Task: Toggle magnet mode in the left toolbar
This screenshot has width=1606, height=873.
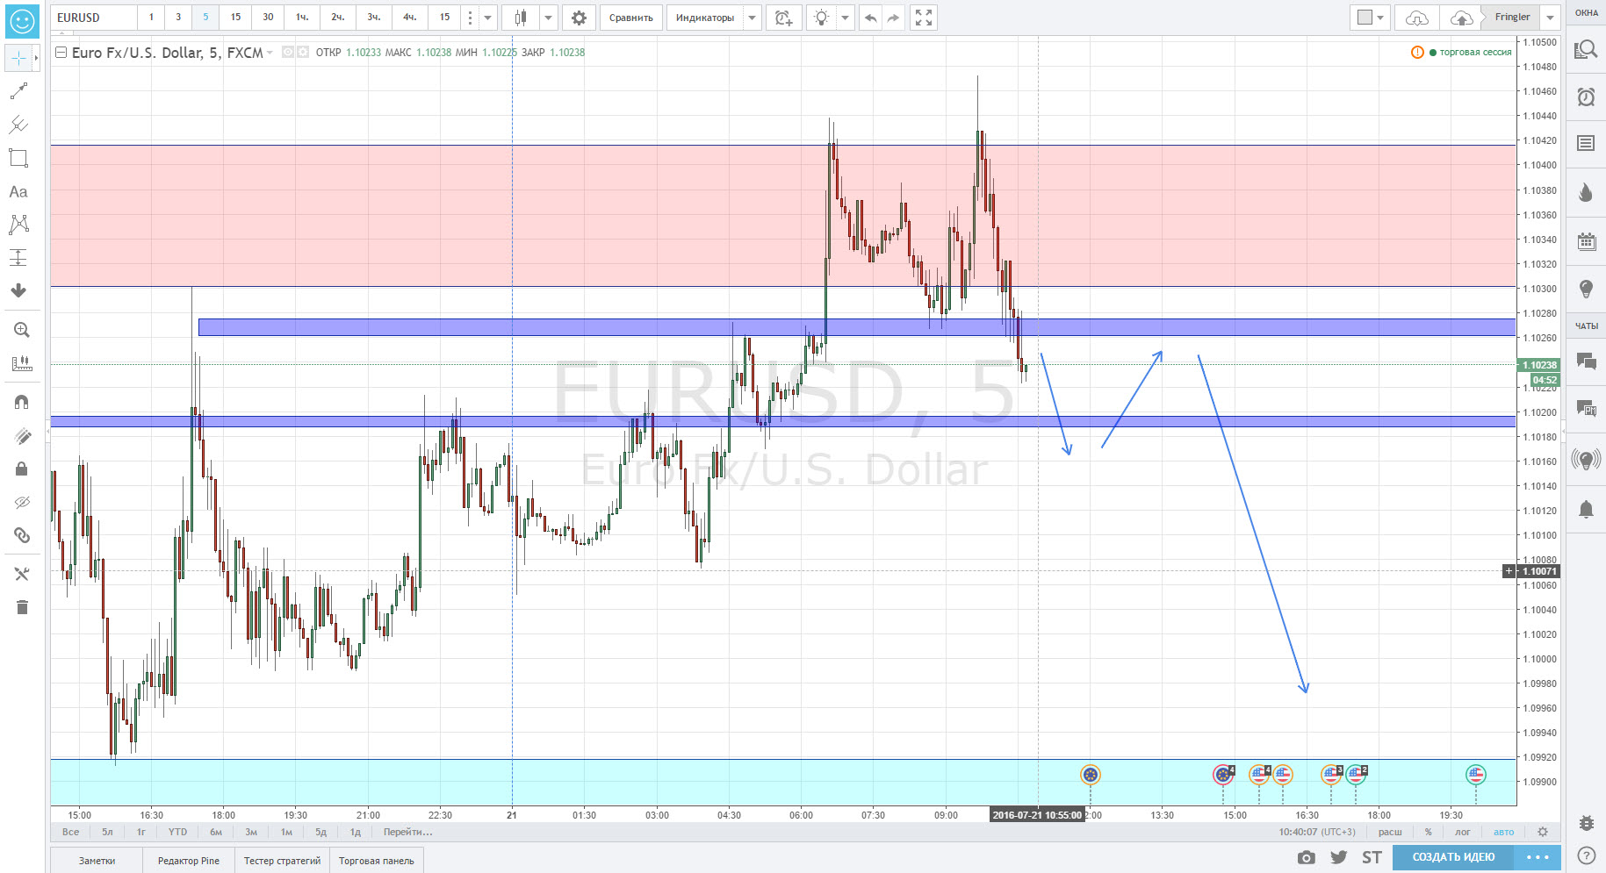Action: pyautogui.click(x=22, y=402)
